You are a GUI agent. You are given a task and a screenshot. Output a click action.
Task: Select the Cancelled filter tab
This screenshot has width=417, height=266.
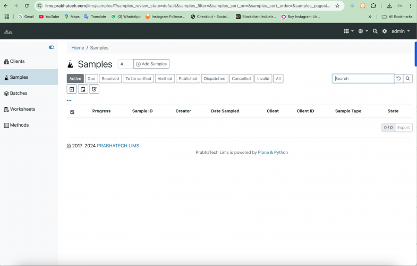pyautogui.click(x=241, y=79)
